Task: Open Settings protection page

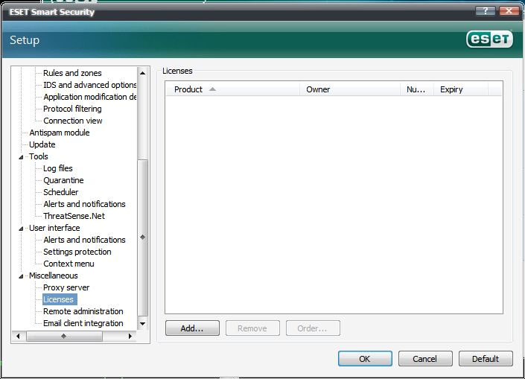Action: point(77,252)
